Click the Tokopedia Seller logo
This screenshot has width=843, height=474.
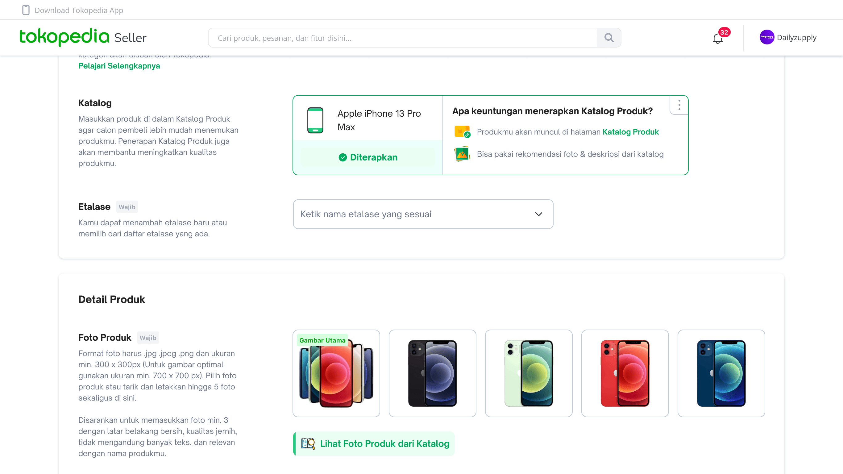pyautogui.click(x=83, y=37)
